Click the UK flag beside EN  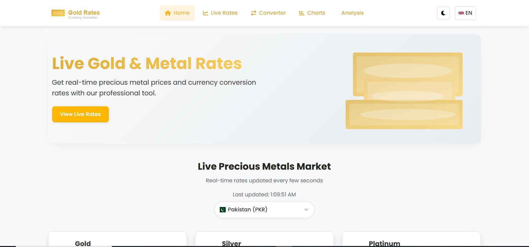click(461, 13)
